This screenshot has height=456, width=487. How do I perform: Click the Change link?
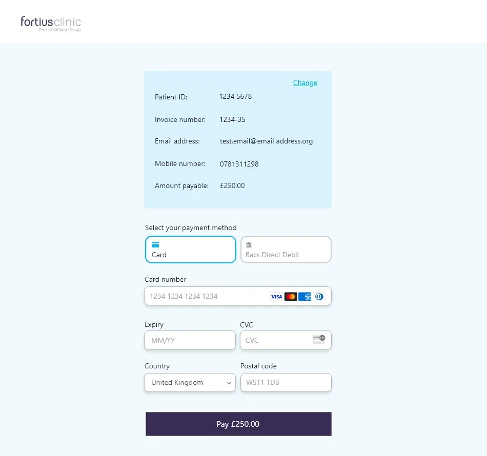305,82
